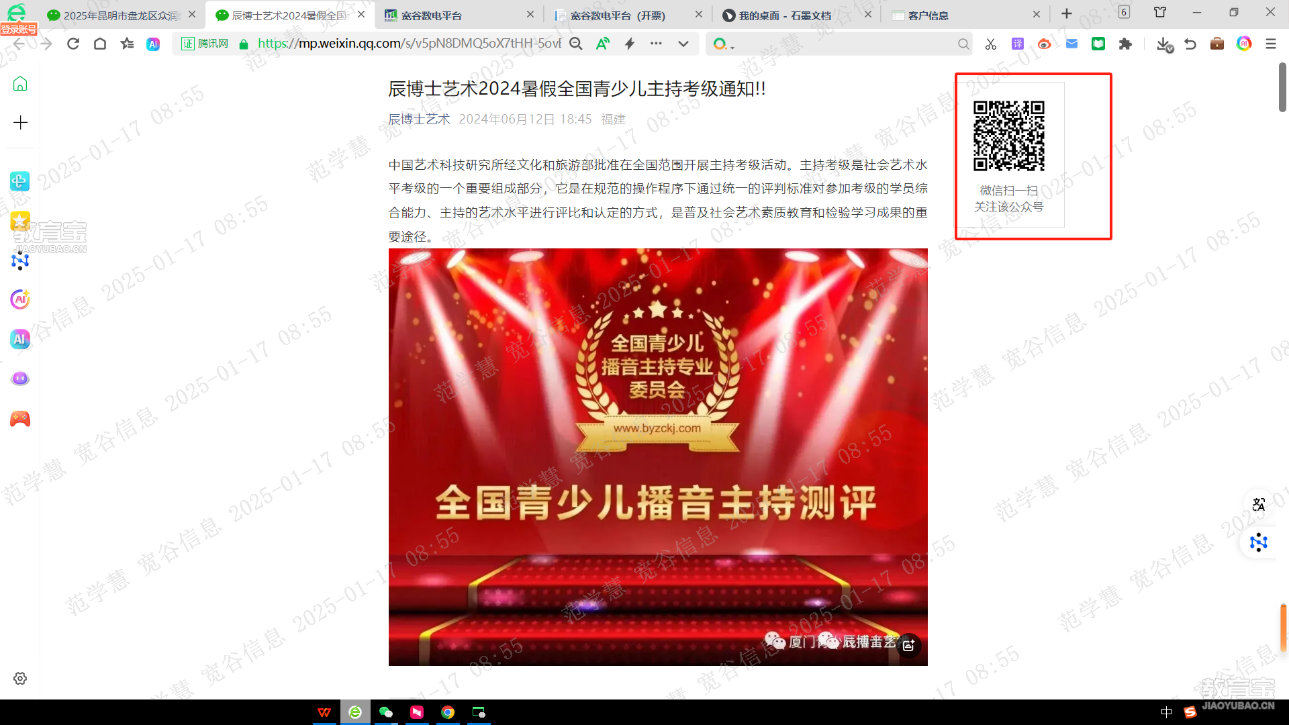Screen dimensions: 1289x725
Task: Switch to the 我的桌面 - 石墨文档 tab
Action: [784, 15]
